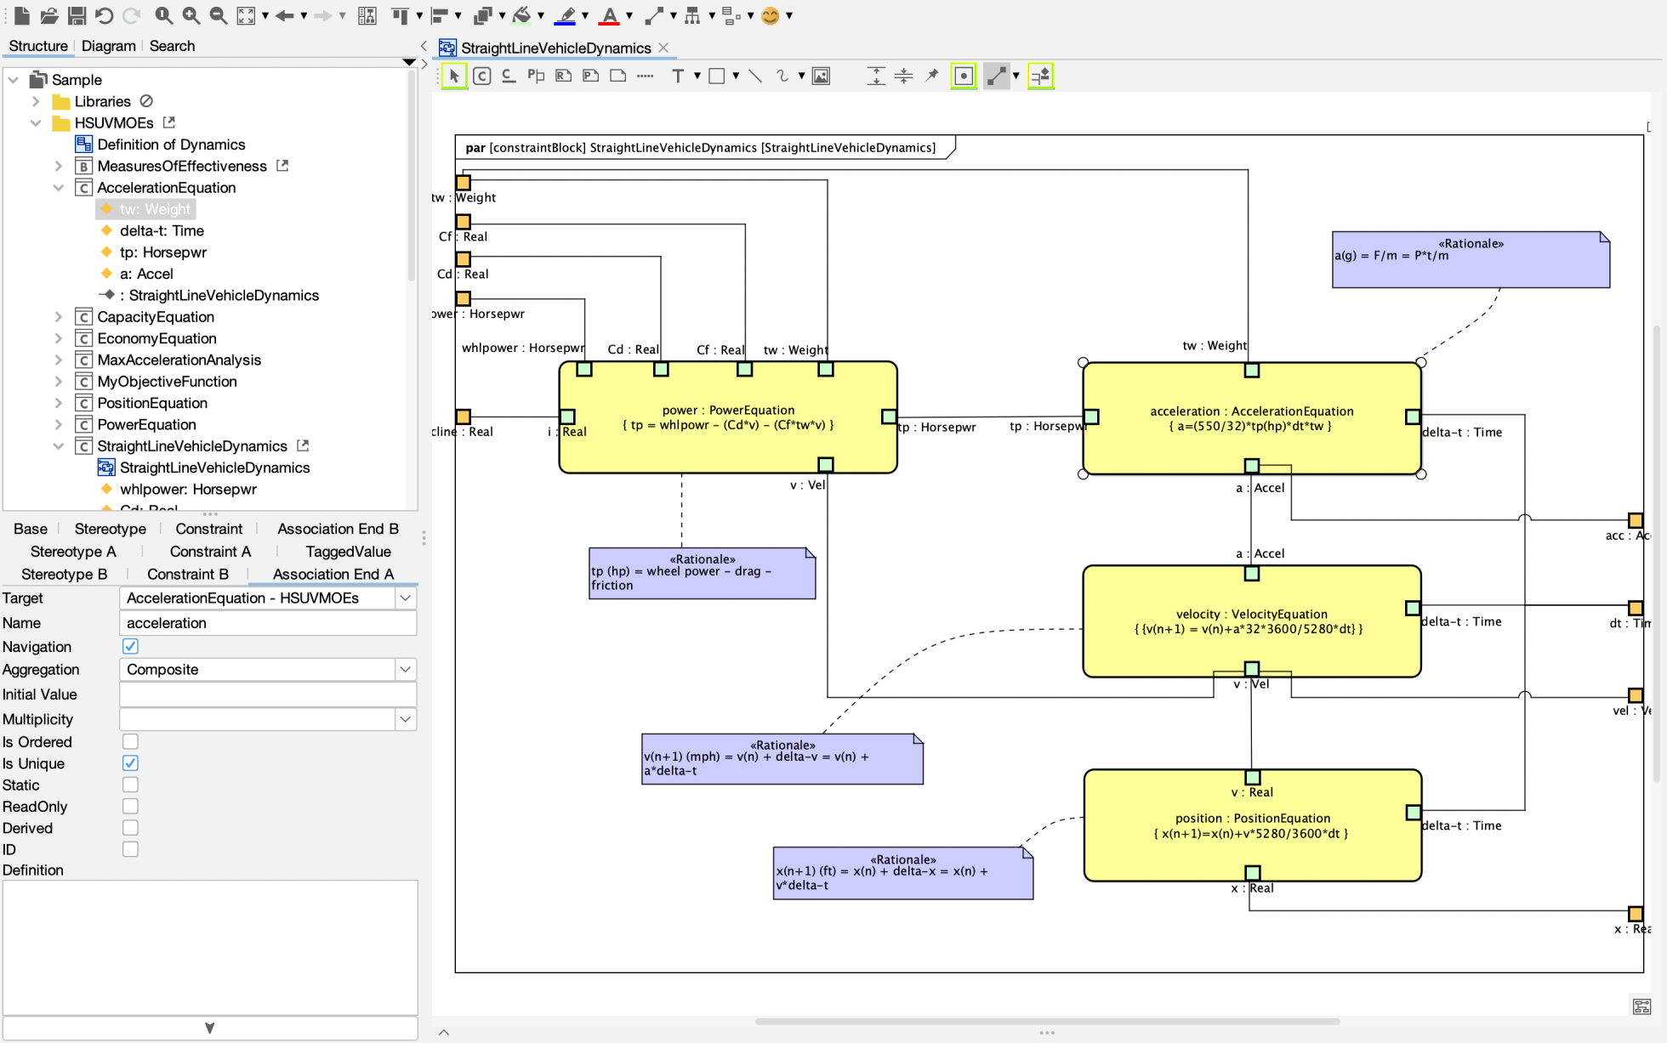Open the Aggregation dropdown showing Composite
The width and height of the screenshot is (1667, 1043).
coord(406,669)
